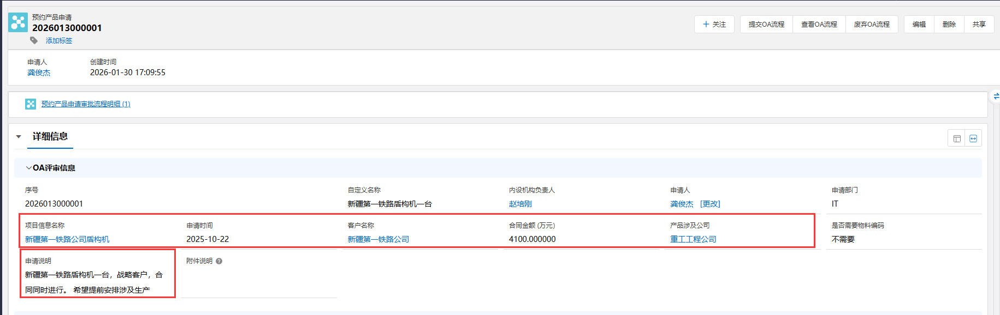
Task: Select the 详细信息 tab
Action: click(x=50, y=136)
